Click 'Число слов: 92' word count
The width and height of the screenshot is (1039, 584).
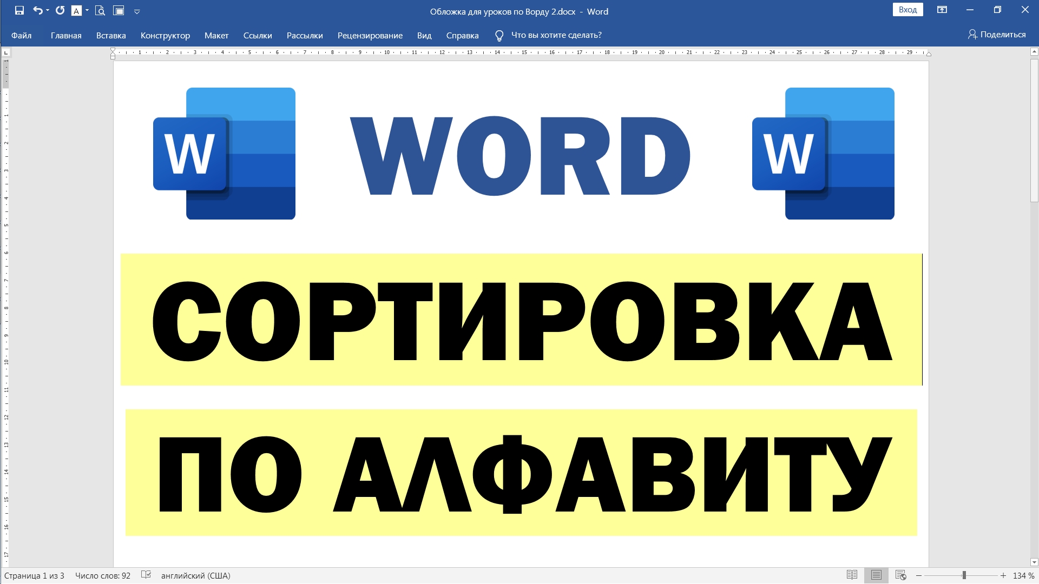coord(103,576)
